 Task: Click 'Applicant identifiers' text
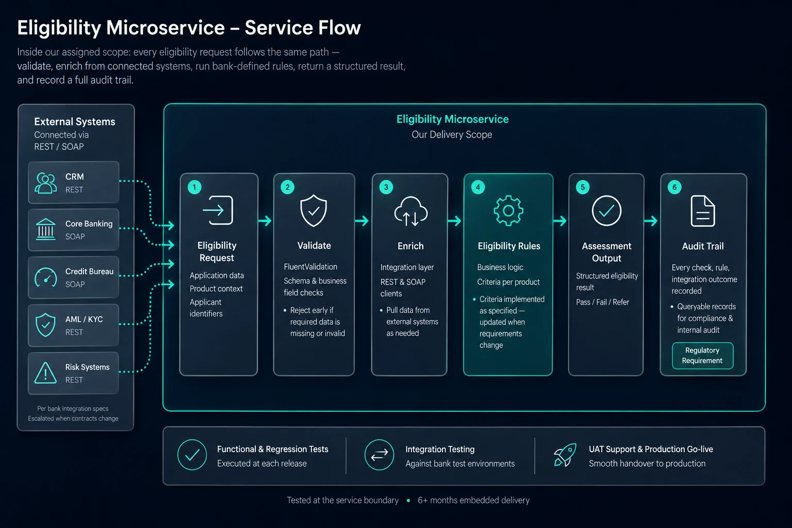point(206,308)
